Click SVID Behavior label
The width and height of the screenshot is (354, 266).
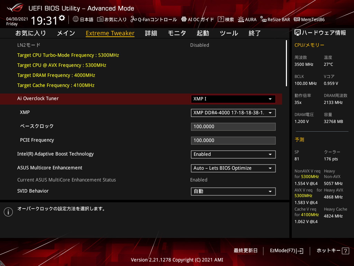[33, 191]
